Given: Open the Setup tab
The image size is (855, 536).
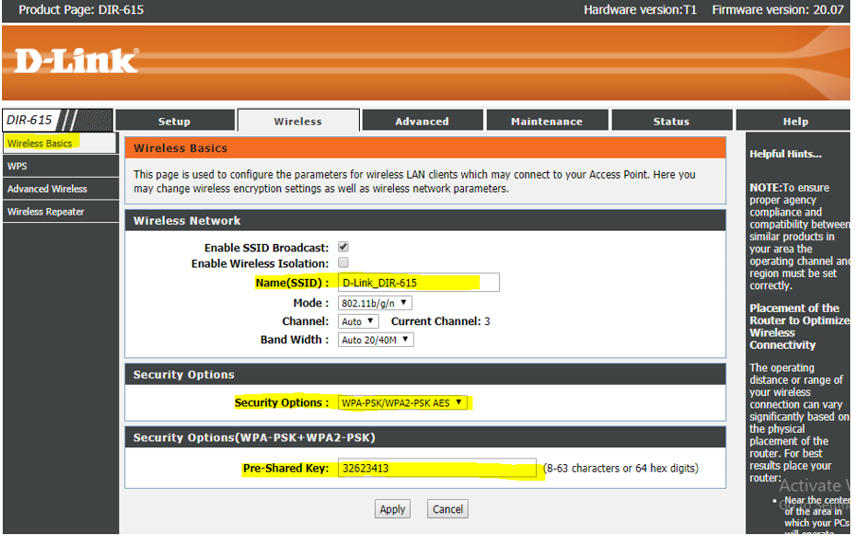Looking at the screenshot, I should click(x=174, y=121).
